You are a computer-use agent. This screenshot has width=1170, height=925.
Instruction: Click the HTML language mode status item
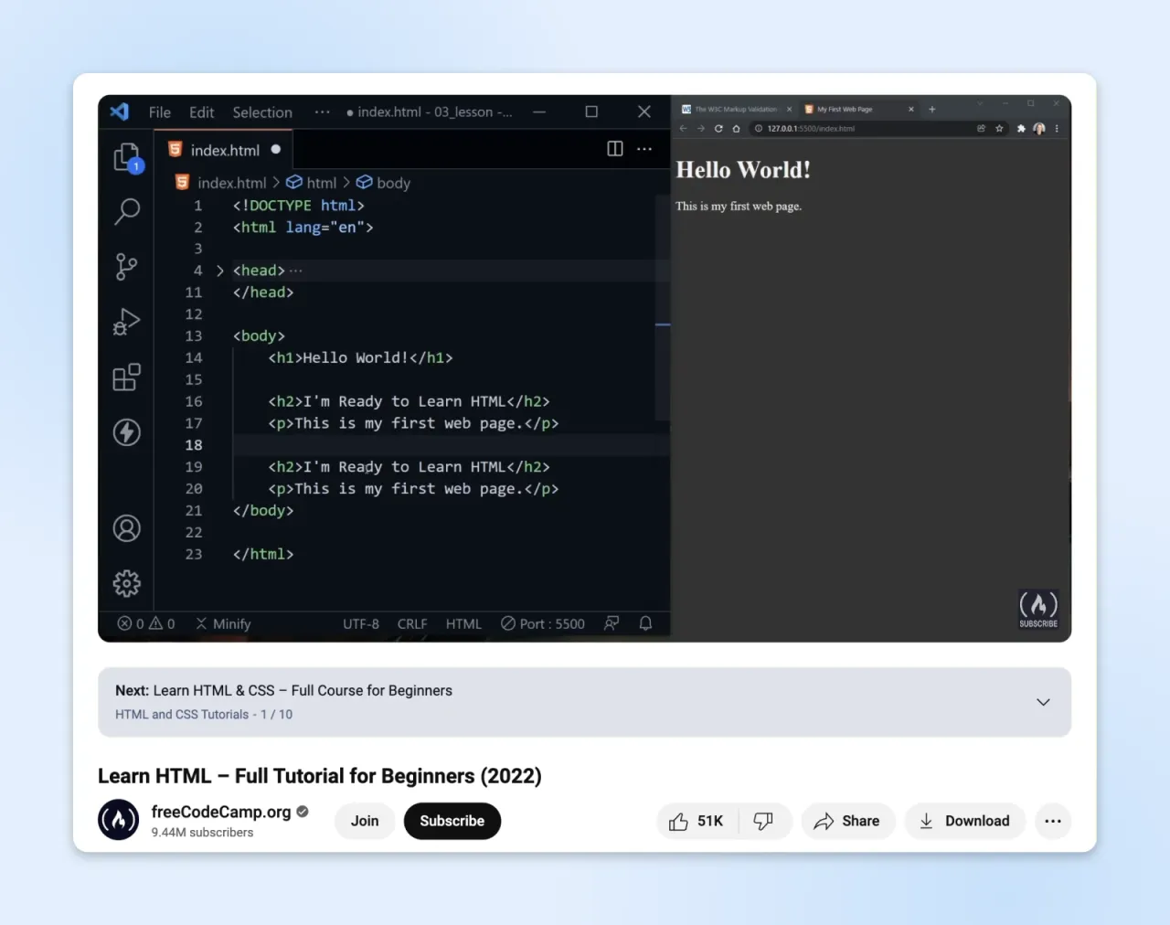pyautogui.click(x=463, y=623)
